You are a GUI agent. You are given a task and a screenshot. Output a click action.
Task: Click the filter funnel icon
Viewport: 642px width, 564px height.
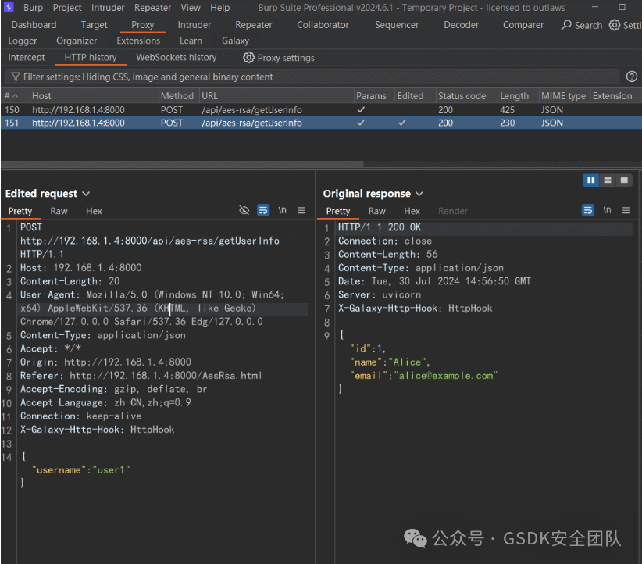(x=16, y=77)
